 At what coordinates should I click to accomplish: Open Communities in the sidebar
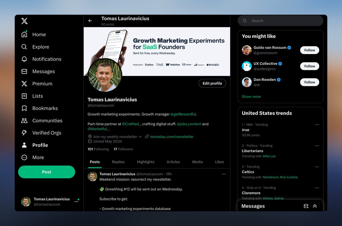pos(42,120)
